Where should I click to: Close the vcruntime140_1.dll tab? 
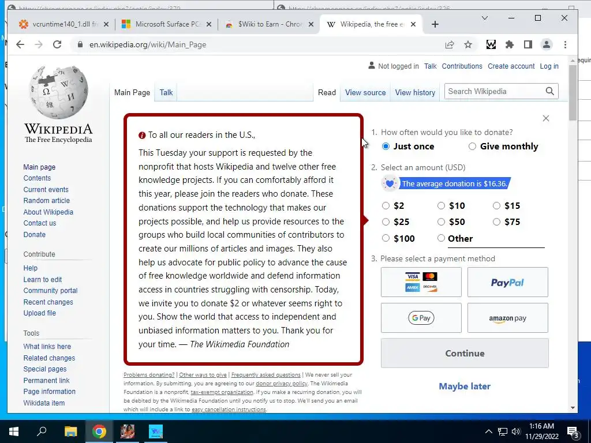pyautogui.click(x=106, y=24)
